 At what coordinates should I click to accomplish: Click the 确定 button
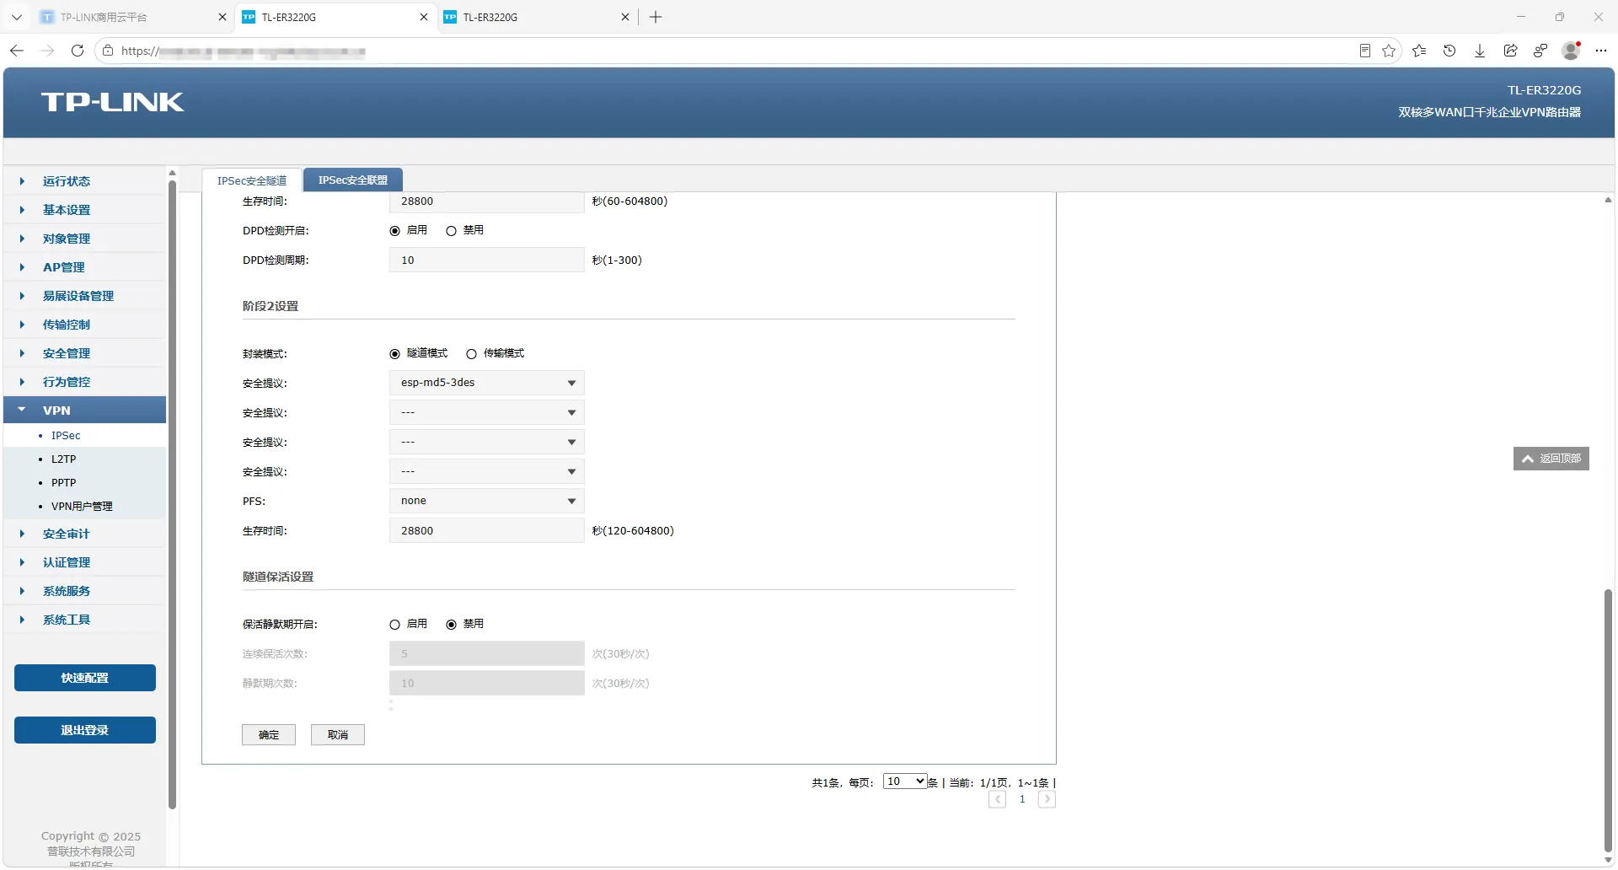269,735
